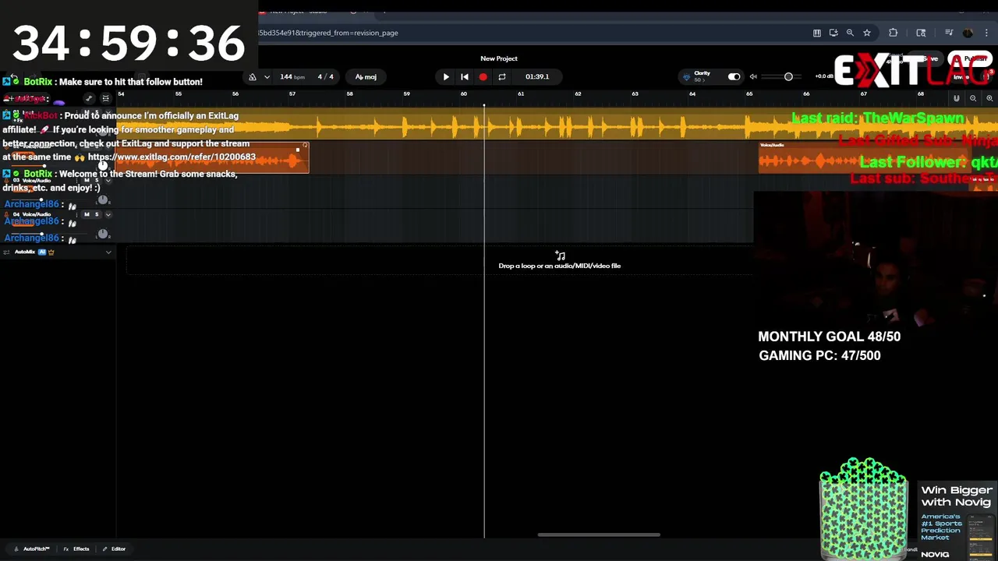Open the Ab maj key selector
998x561 pixels.
click(366, 77)
